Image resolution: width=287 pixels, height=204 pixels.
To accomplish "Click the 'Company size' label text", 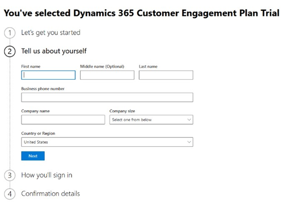I will pos(122,111).
